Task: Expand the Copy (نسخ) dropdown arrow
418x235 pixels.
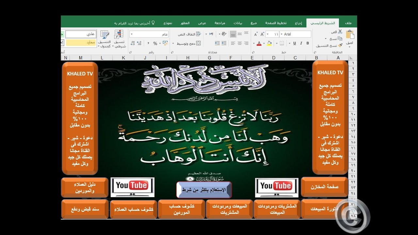Action: pos(326,39)
